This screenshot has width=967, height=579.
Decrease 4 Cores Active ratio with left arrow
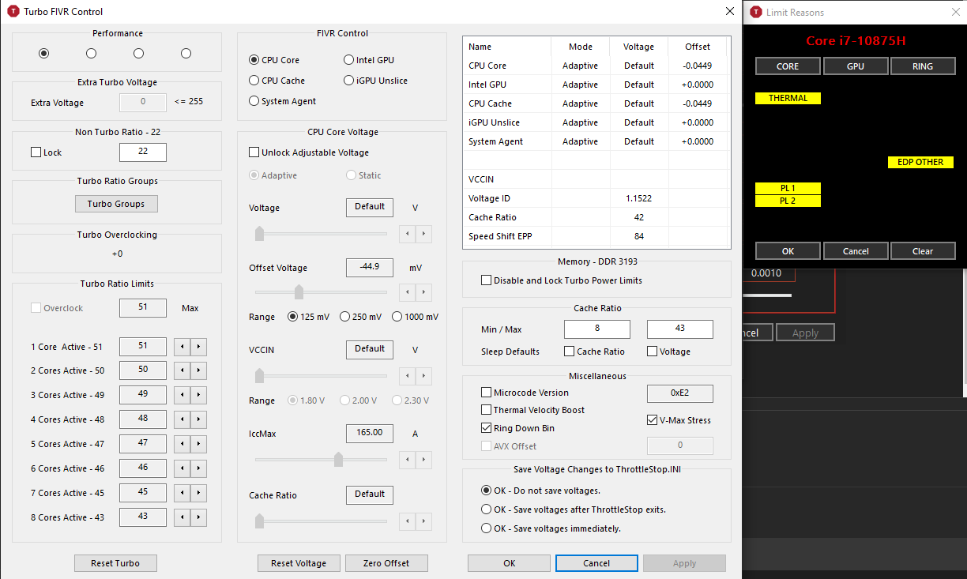click(182, 419)
